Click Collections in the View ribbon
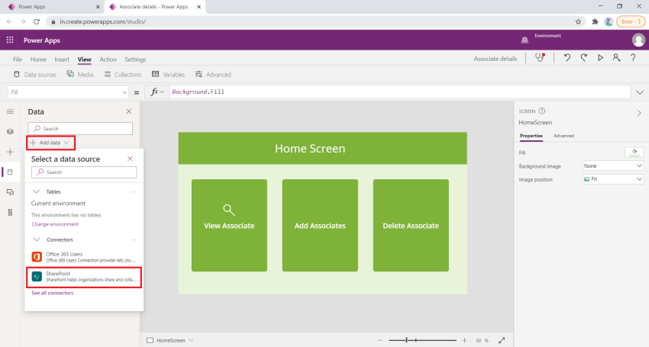 [x=122, y=75]
